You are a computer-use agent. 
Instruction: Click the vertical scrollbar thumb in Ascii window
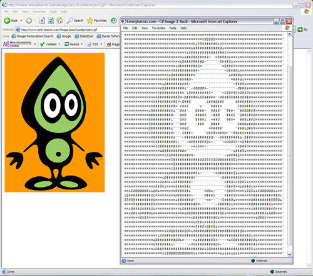point(290,155)
